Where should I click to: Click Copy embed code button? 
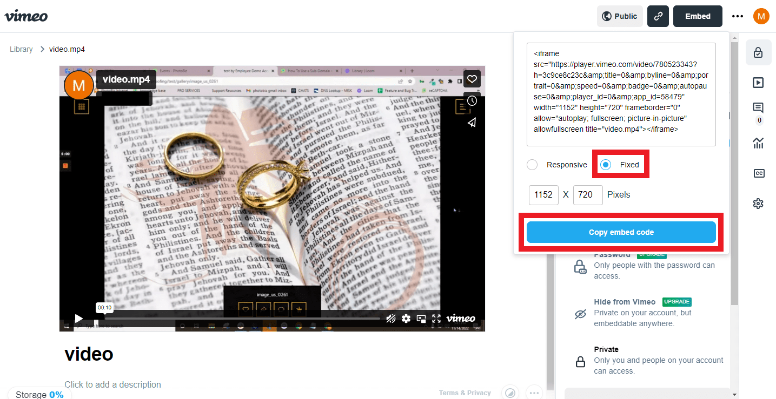click(x=621, y=232)
